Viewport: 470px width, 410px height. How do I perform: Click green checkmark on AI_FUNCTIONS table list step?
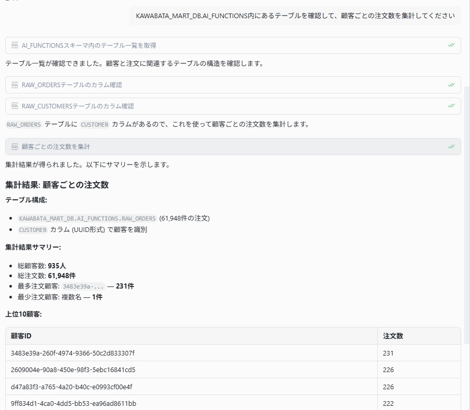(x=451, y=45)
